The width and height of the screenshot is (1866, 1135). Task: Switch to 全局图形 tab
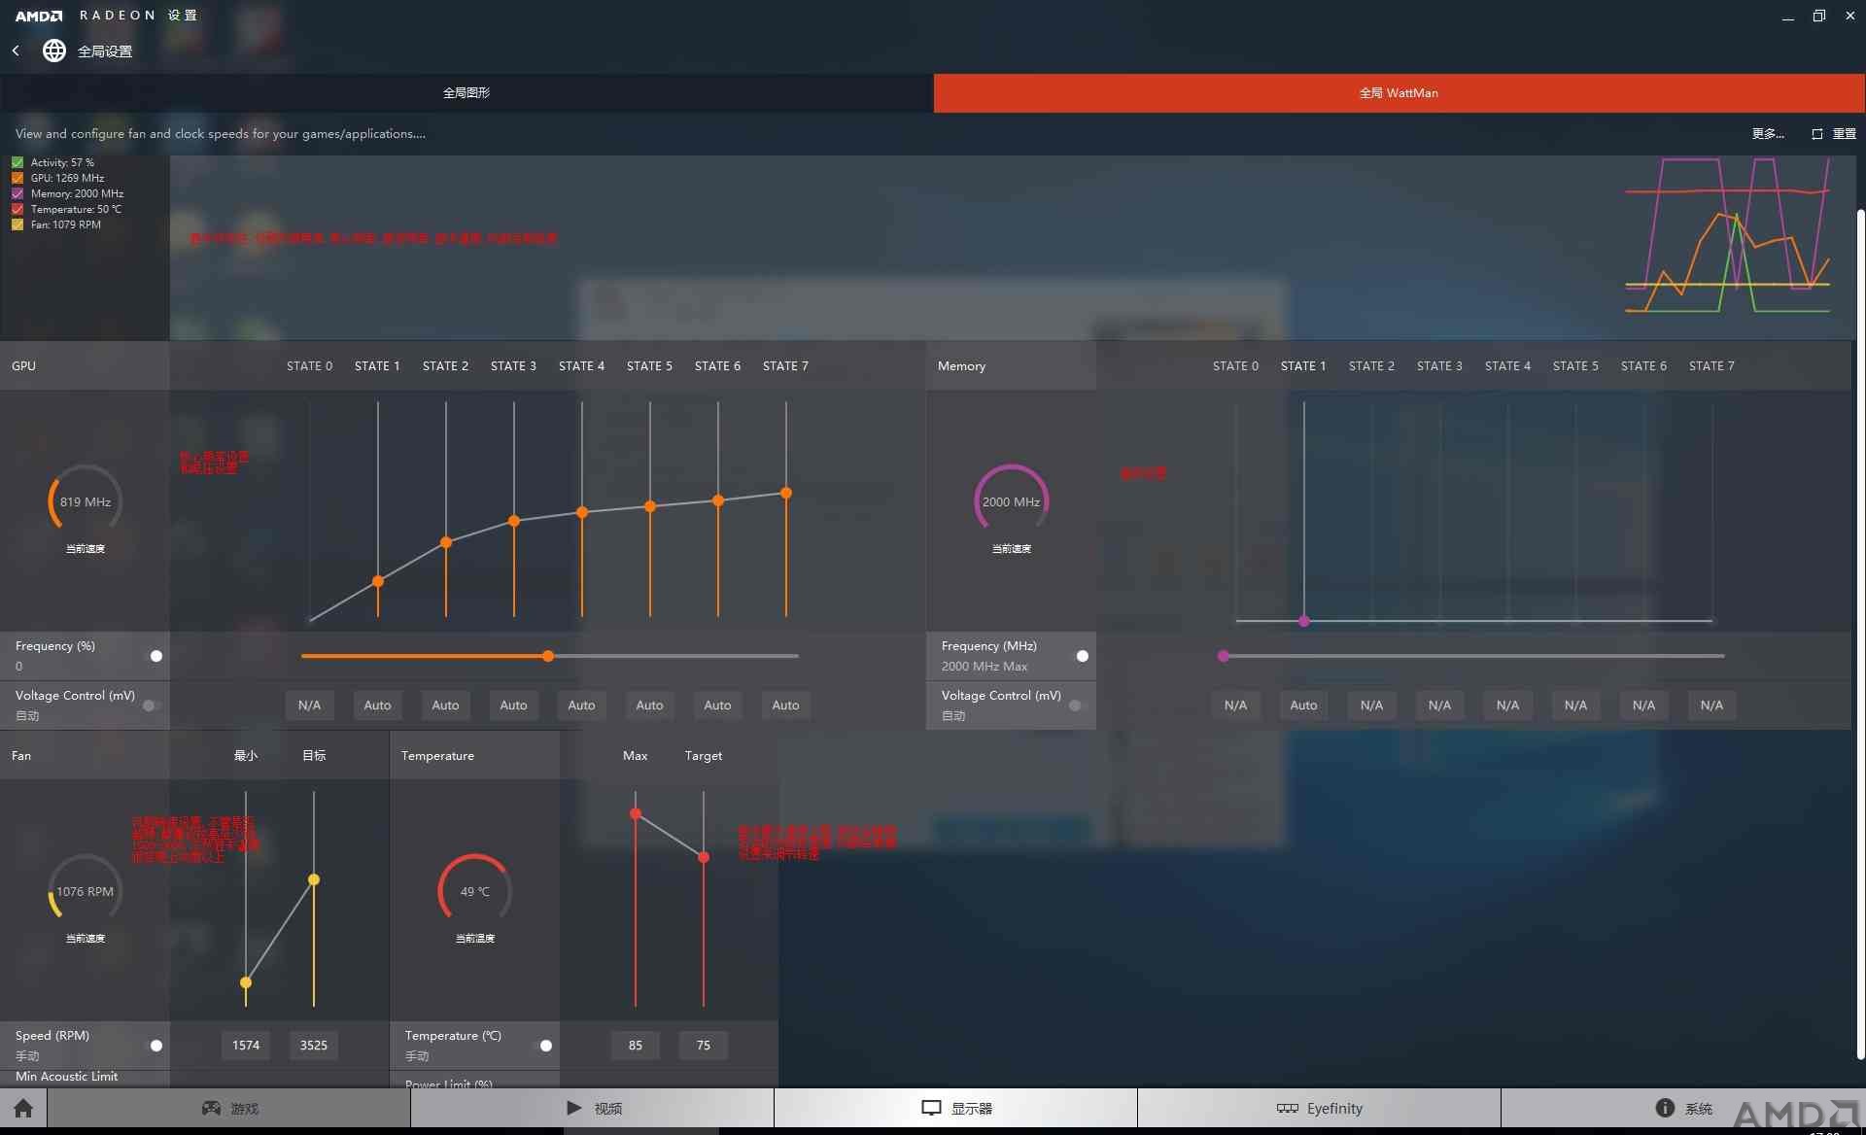point(466,93)
